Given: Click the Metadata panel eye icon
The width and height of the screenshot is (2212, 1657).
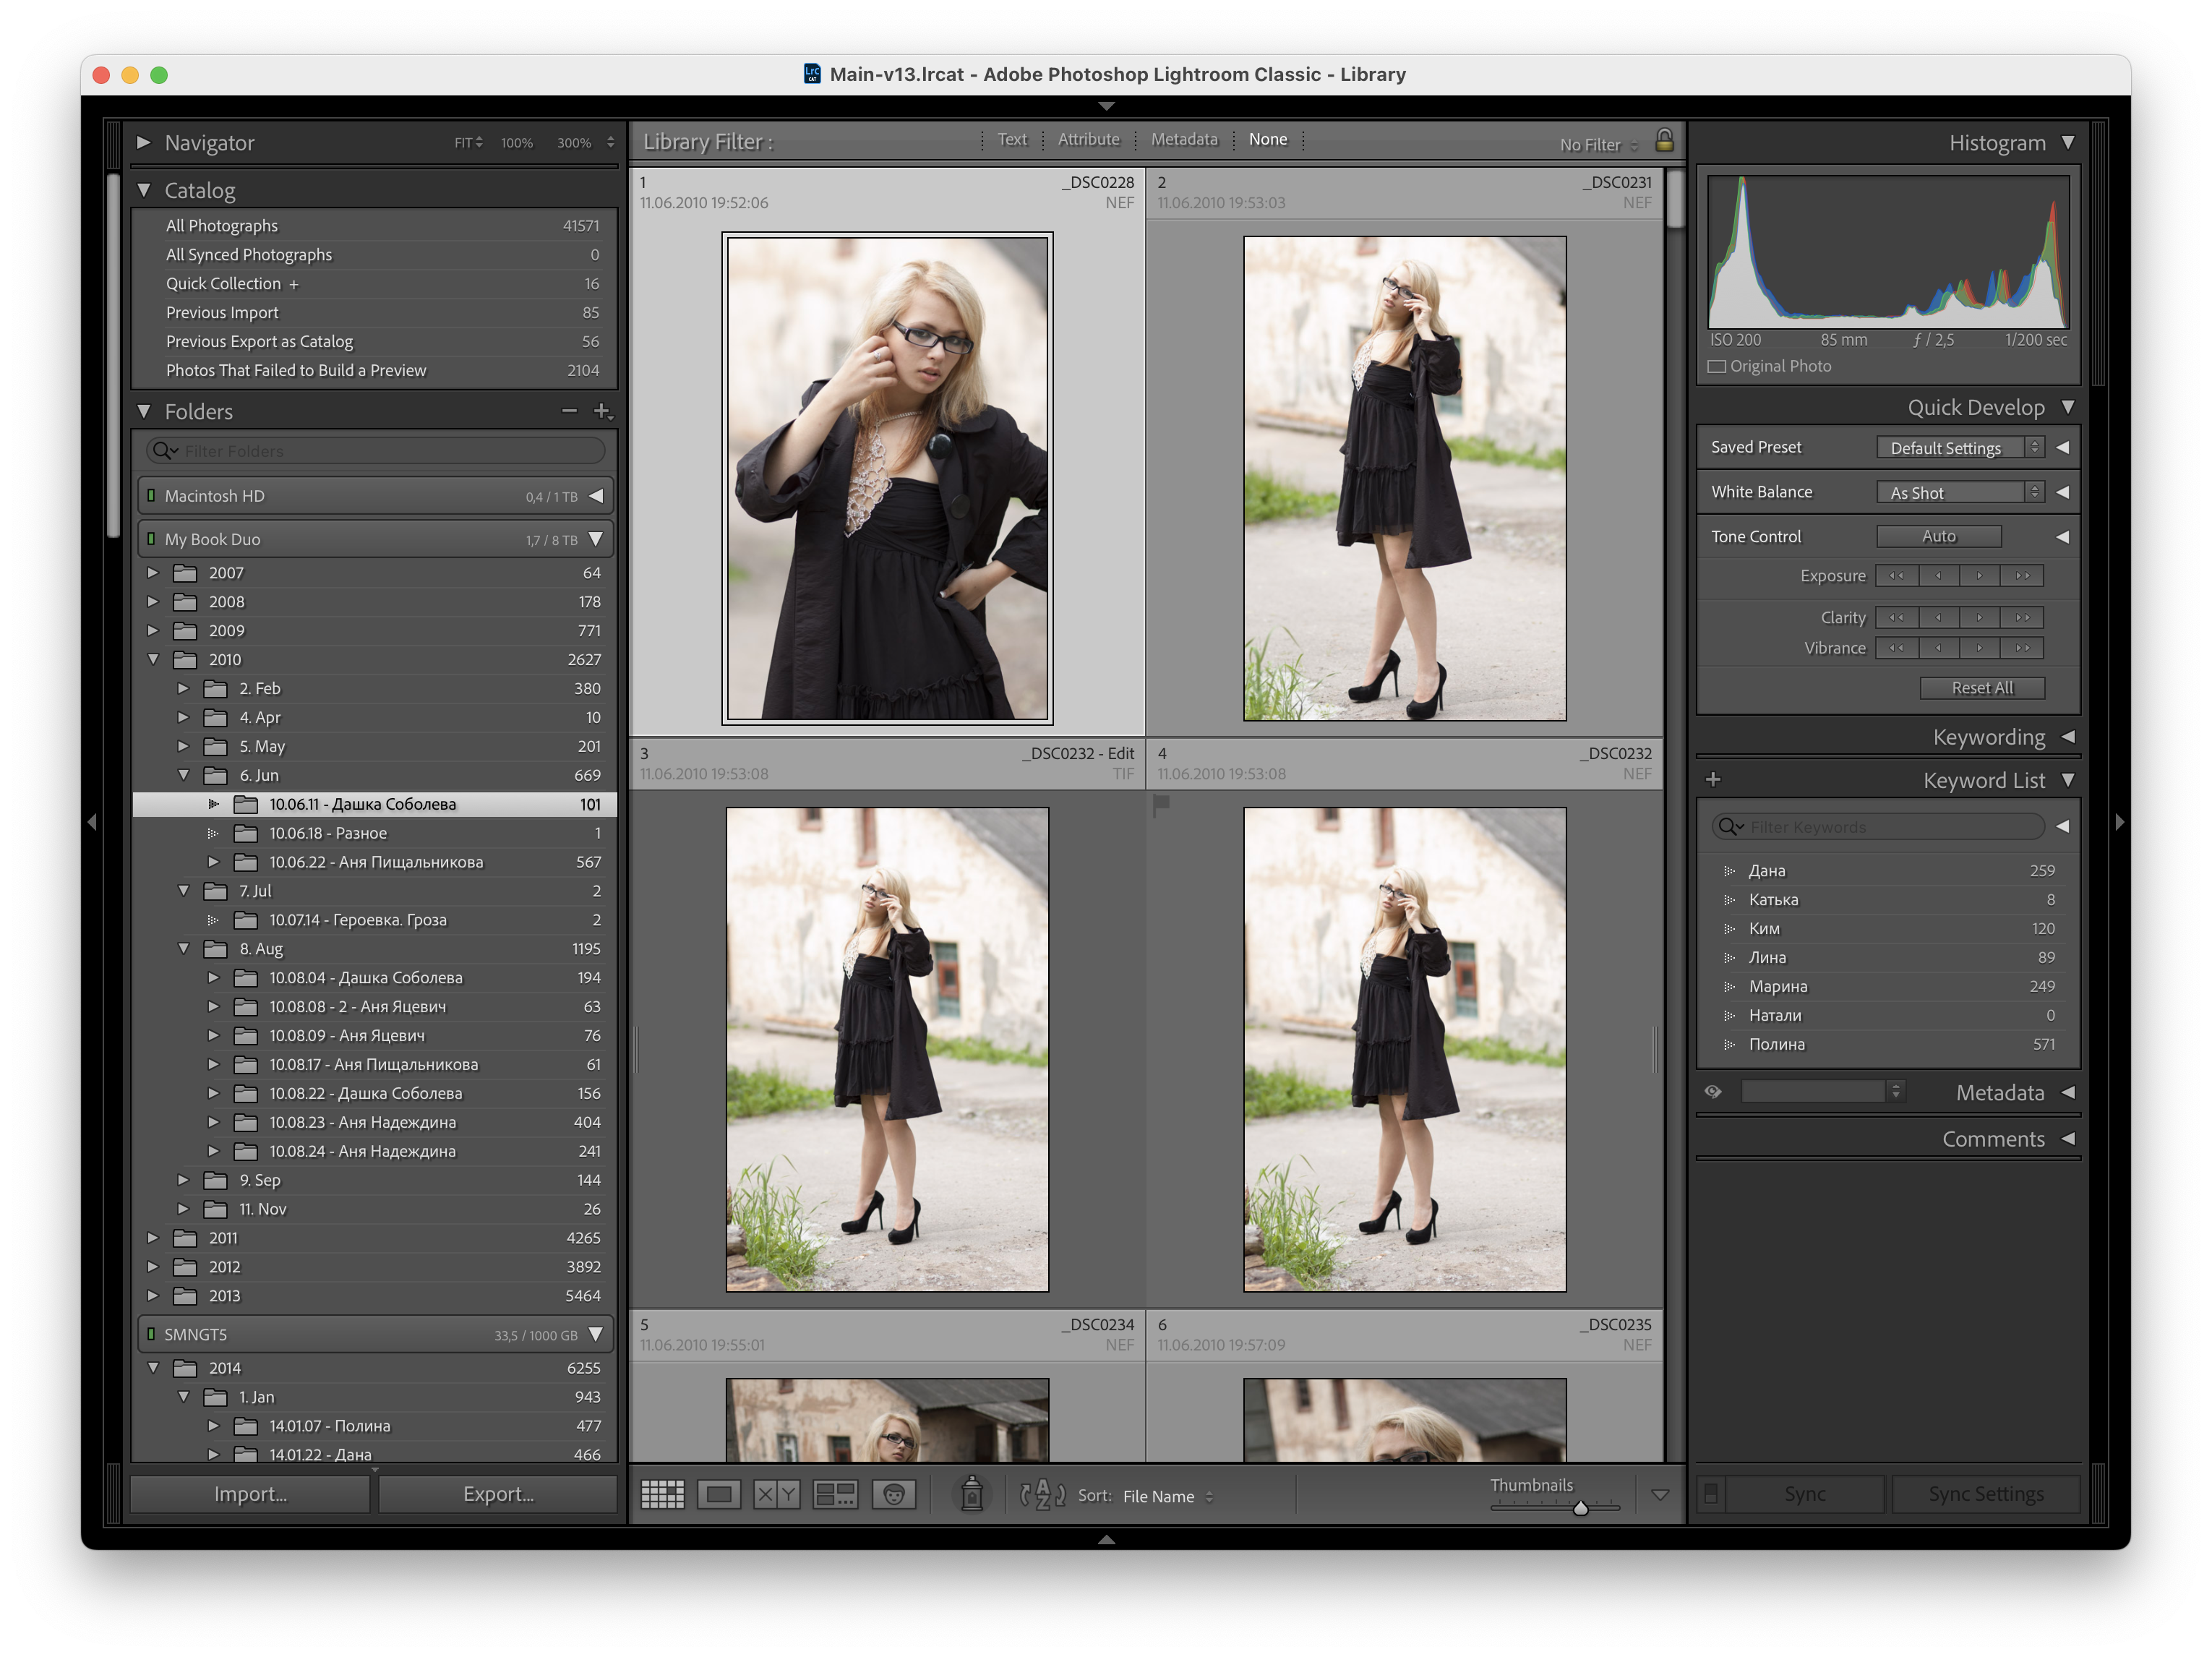Looking at the screenshot, I should point(1713,1092).
